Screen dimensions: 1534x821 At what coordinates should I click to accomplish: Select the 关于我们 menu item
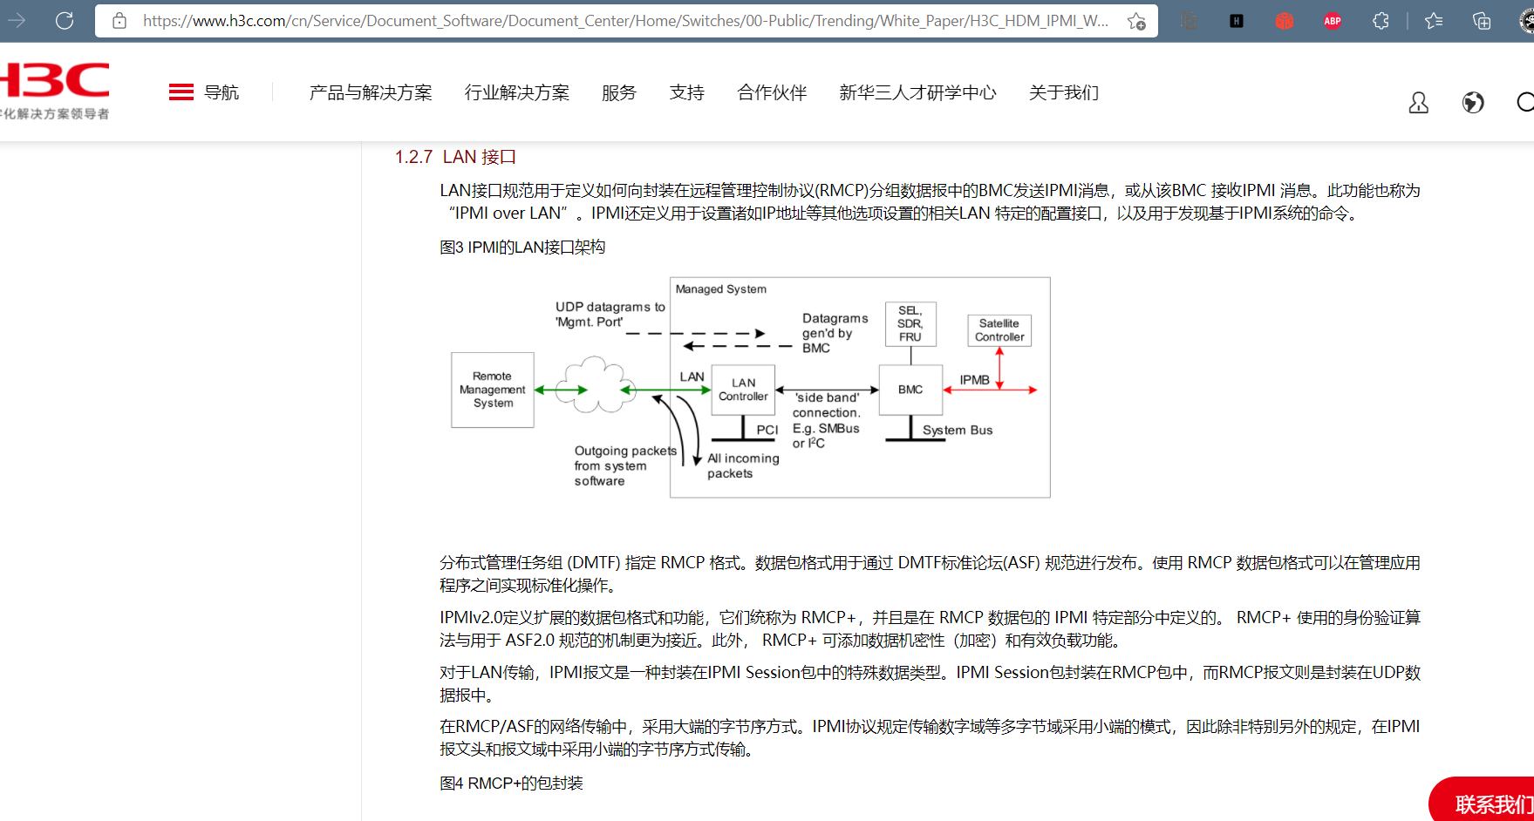coord(1063,92)
